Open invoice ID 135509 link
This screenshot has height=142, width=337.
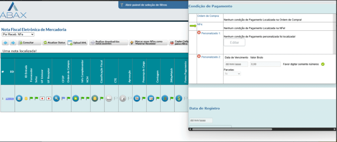pos(10,99)
